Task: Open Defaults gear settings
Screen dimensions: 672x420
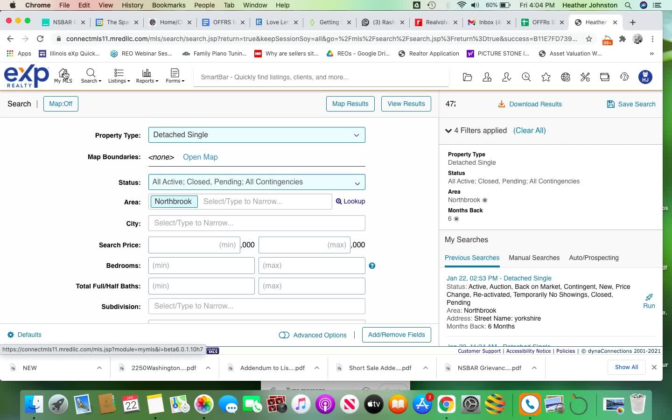Action: pyautogui.click(x=24, y=335)
